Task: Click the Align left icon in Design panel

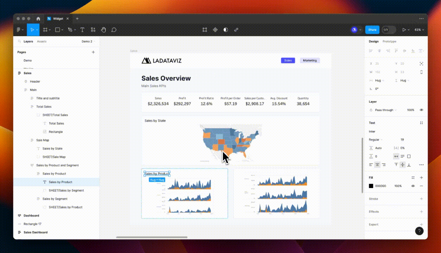Action: click(x=371, y=51)
